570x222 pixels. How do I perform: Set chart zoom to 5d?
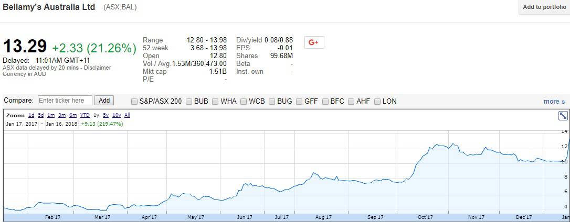point(40,115)
